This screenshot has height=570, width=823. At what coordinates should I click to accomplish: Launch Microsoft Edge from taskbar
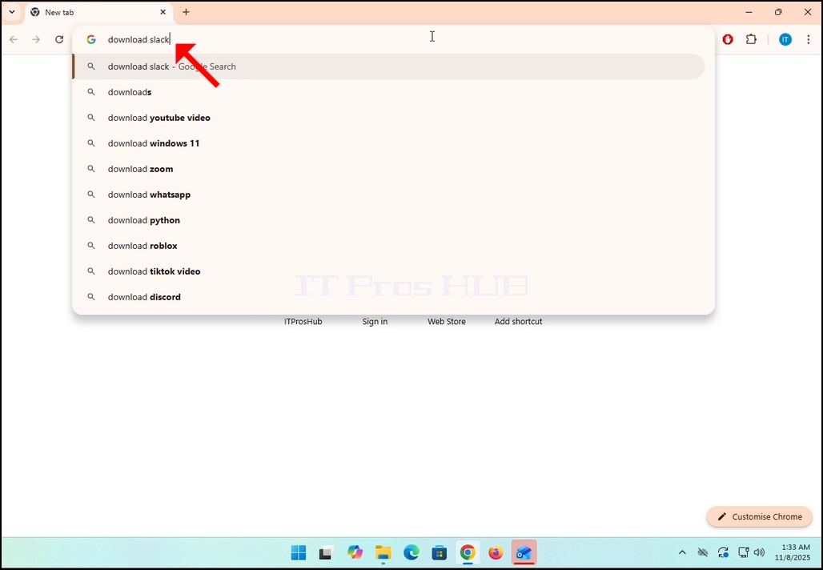[x=411, y=552]
